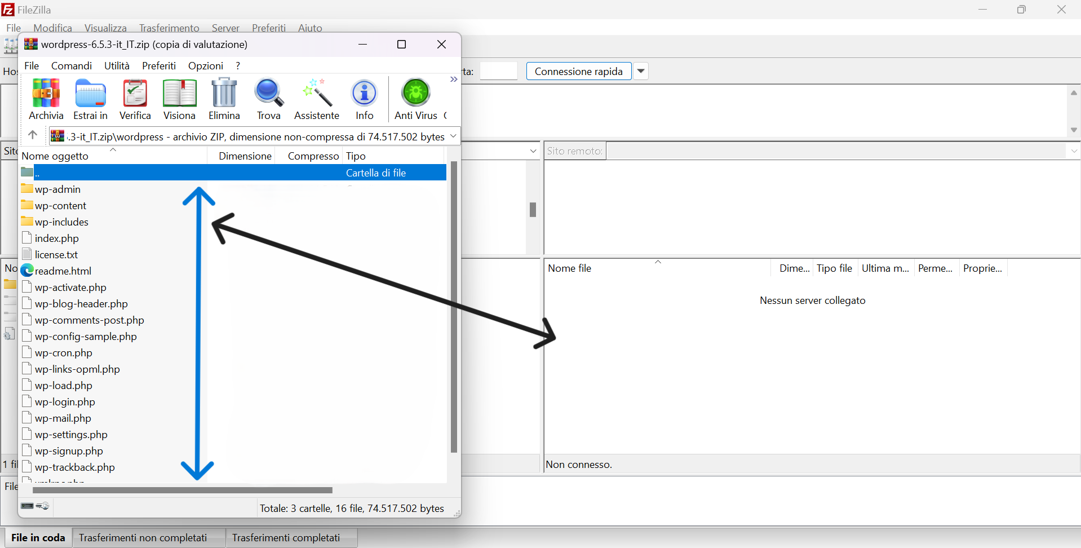Open FileZilla Trasferimento menu
The image size is (1081, 548).
(x=169, y=28)
